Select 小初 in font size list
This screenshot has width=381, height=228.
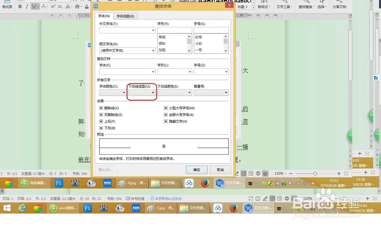tap(199, 44)
